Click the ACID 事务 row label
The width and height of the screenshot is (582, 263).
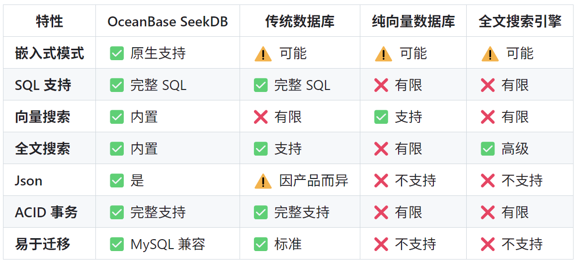click(x=47, y=212)
